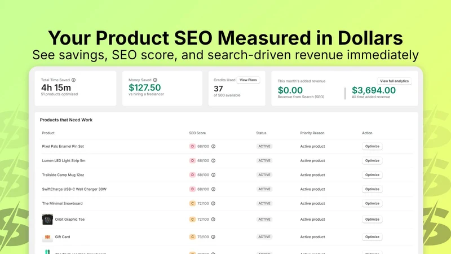
Task: Click the Priority Reason column header
Action: (312, 133)
